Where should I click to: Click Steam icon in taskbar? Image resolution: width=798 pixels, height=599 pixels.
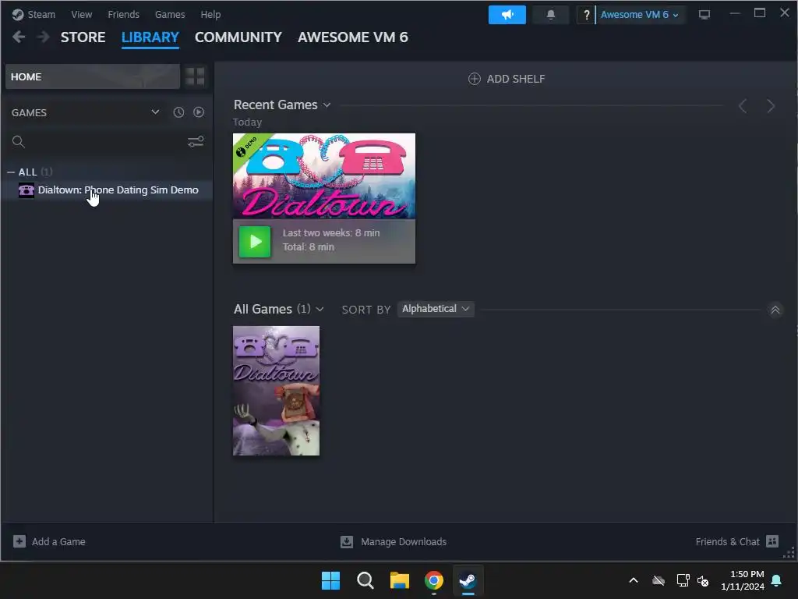[x=468, y=580]
